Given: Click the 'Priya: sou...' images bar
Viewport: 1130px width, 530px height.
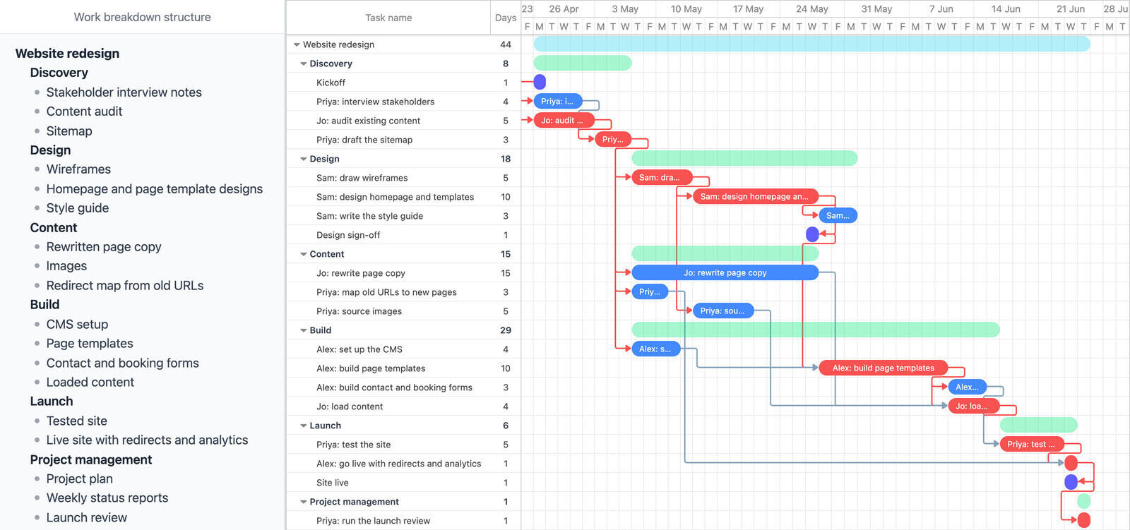Looking at the screenshot, I should tap(724, 311).
